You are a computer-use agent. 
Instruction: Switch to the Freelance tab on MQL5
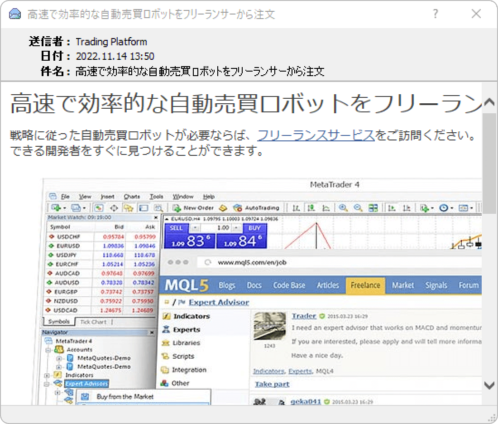(x=365, y=285)
